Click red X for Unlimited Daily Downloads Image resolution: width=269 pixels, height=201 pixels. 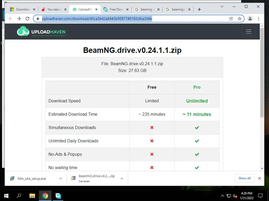click(x=152, y=141)
